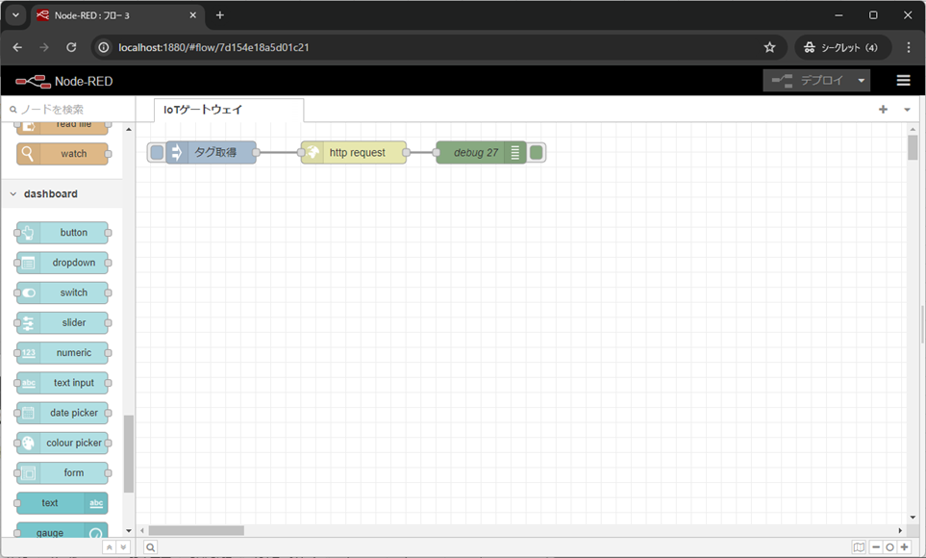Open the browser tab search dropdown
Viewport: 926px width, 558px height.
(x=16, y=15)
